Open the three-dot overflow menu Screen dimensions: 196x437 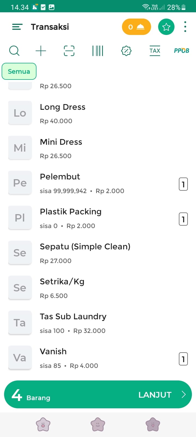pyautogui.click(x=185, y=27)
